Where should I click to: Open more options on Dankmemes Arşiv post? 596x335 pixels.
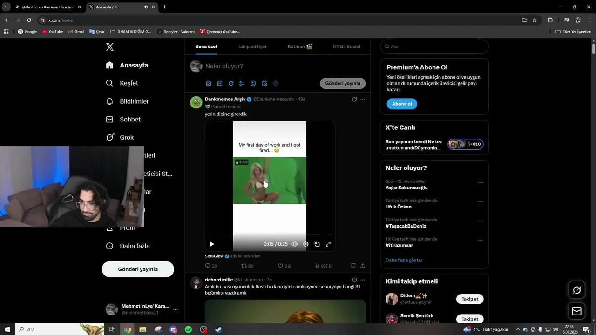(x=363, y=100)
